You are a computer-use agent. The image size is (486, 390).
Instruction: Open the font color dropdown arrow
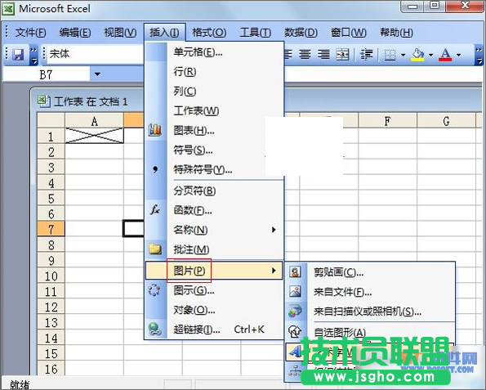tap(459, 56)
